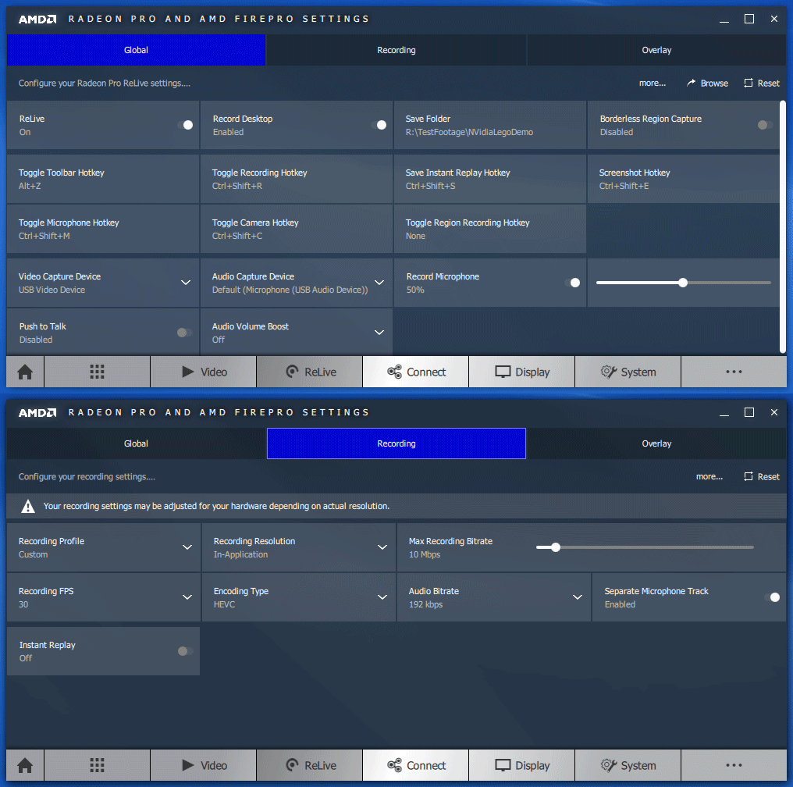Switch to Recording tab in upper window

(396, 50)
